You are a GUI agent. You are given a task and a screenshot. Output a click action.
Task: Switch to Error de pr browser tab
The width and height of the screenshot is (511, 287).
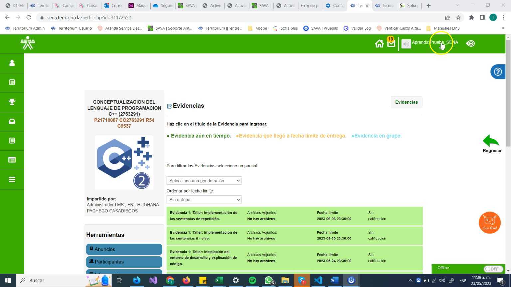pyautogui.click(x=310, y=5)
